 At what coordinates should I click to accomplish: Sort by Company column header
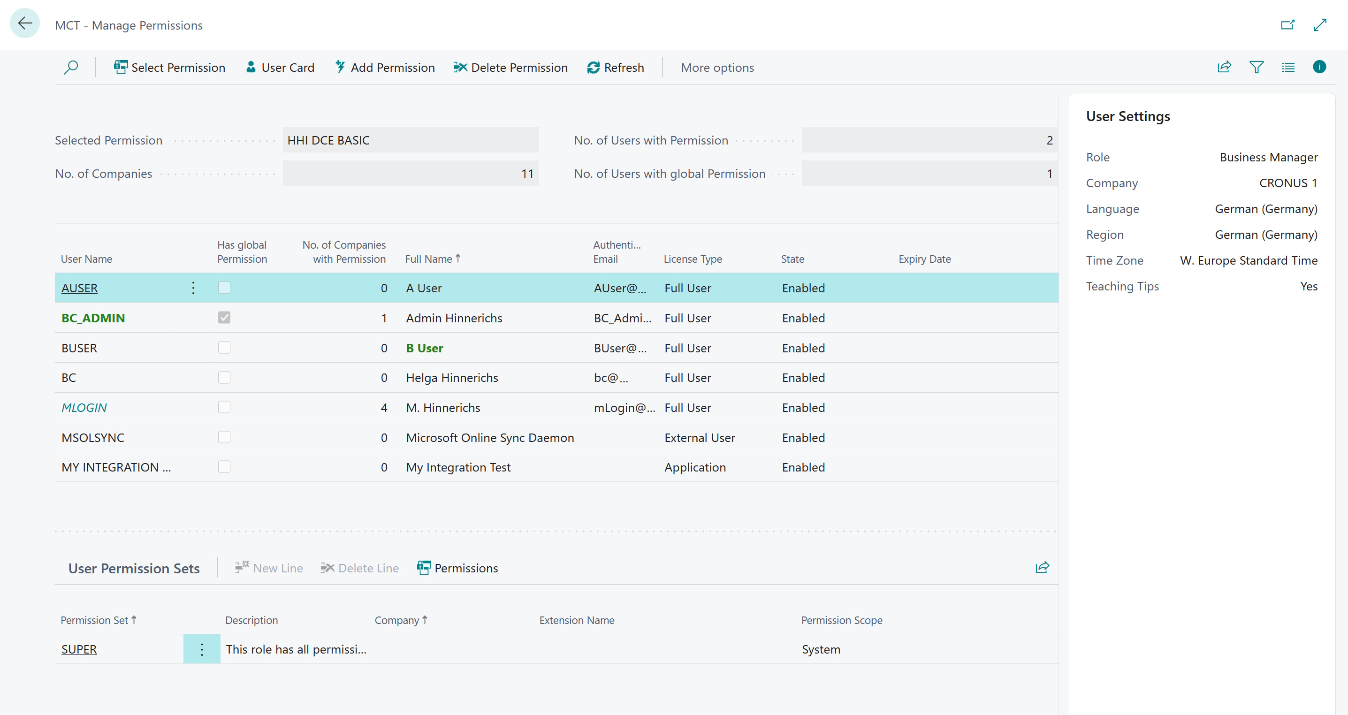click(x=401, y=620)
